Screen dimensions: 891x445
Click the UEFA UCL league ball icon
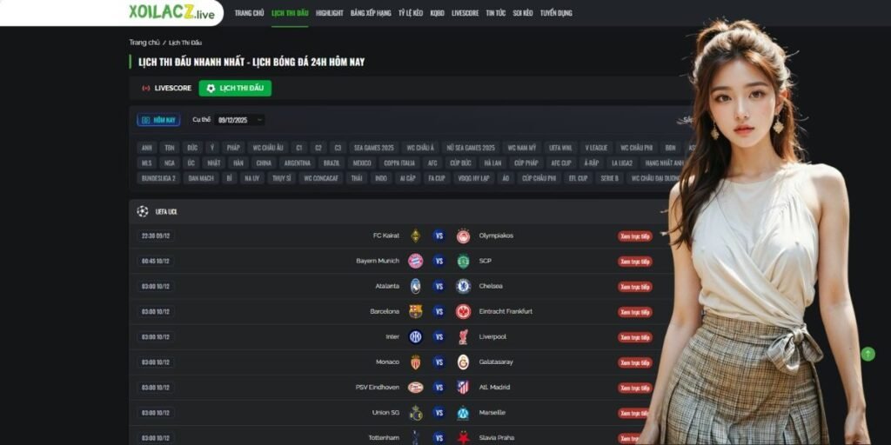(x=142, y=211)
